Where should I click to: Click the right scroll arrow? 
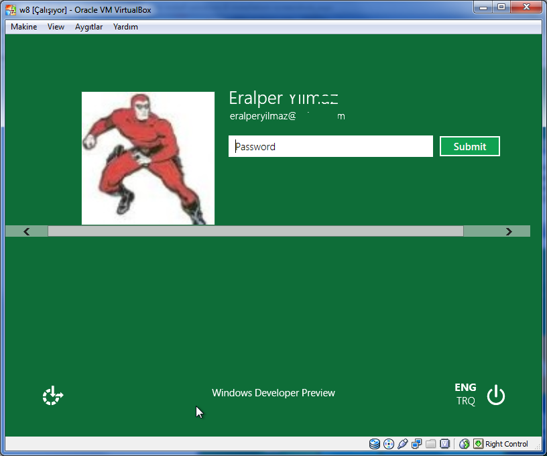(509, 231)
